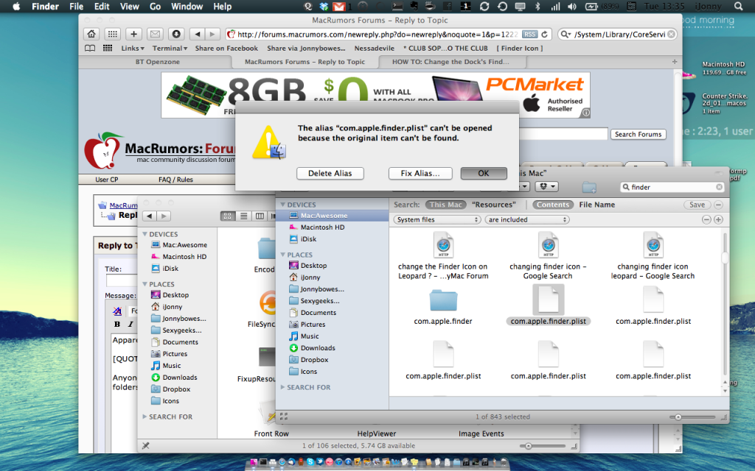Switch to the BT Openzone tab

[x=158, y=62]
